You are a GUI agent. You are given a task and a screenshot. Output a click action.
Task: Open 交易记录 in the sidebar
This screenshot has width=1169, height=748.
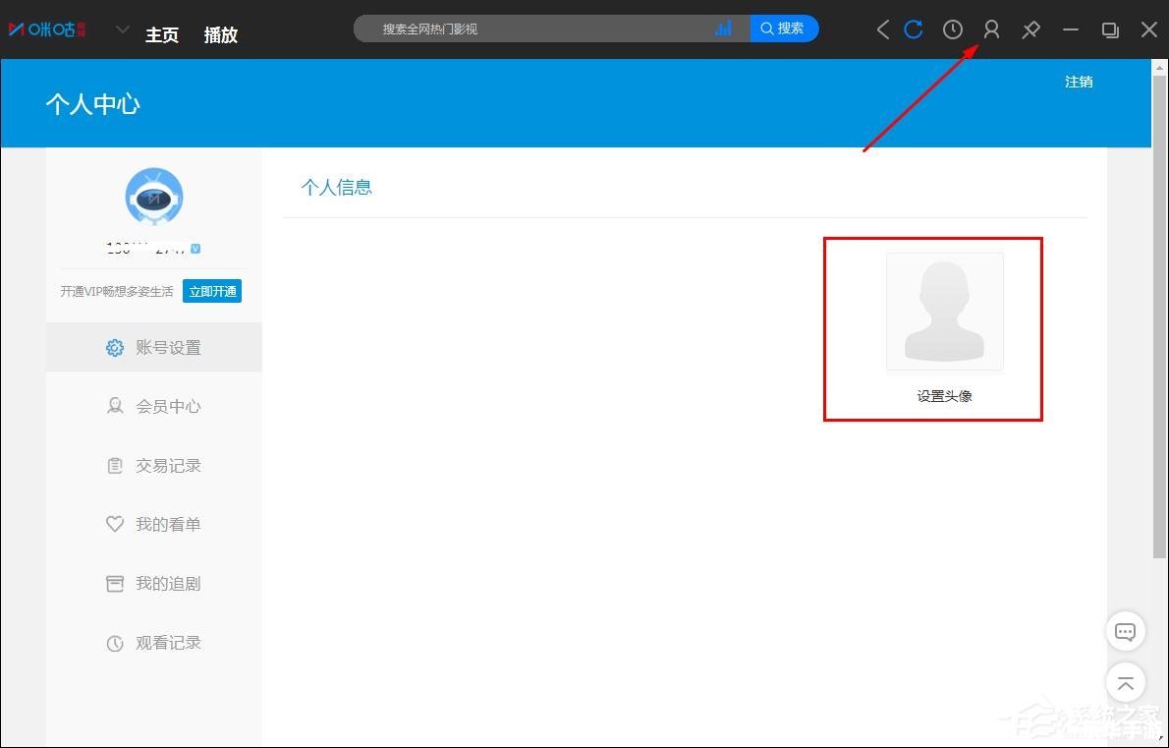(x=153, y=466)
